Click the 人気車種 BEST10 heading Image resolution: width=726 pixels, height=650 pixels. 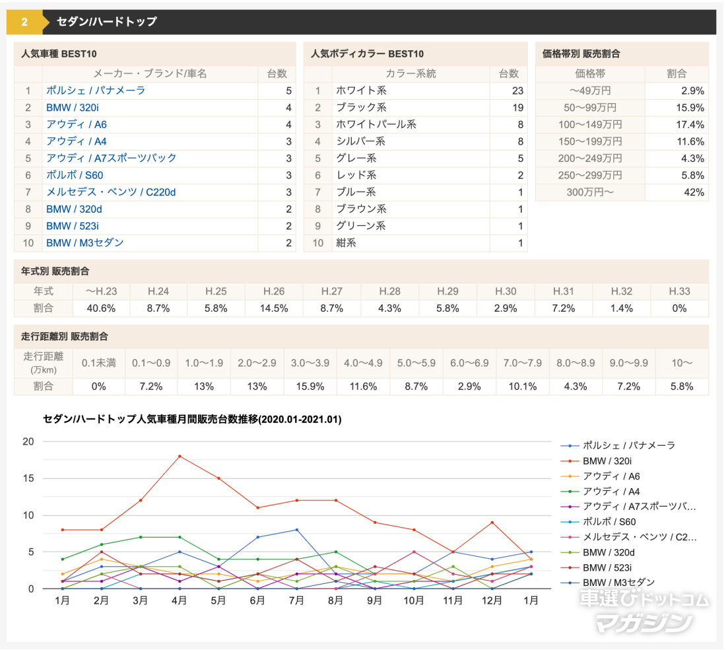coord(59,54)
